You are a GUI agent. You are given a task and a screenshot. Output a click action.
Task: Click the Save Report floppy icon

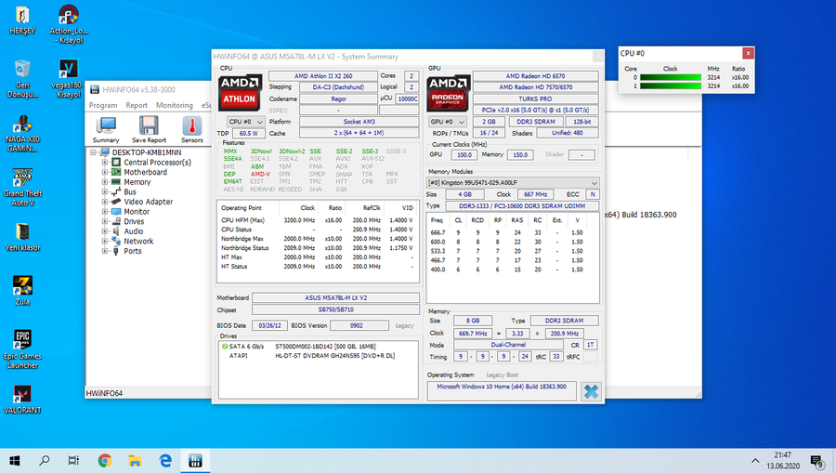[149, 129]
